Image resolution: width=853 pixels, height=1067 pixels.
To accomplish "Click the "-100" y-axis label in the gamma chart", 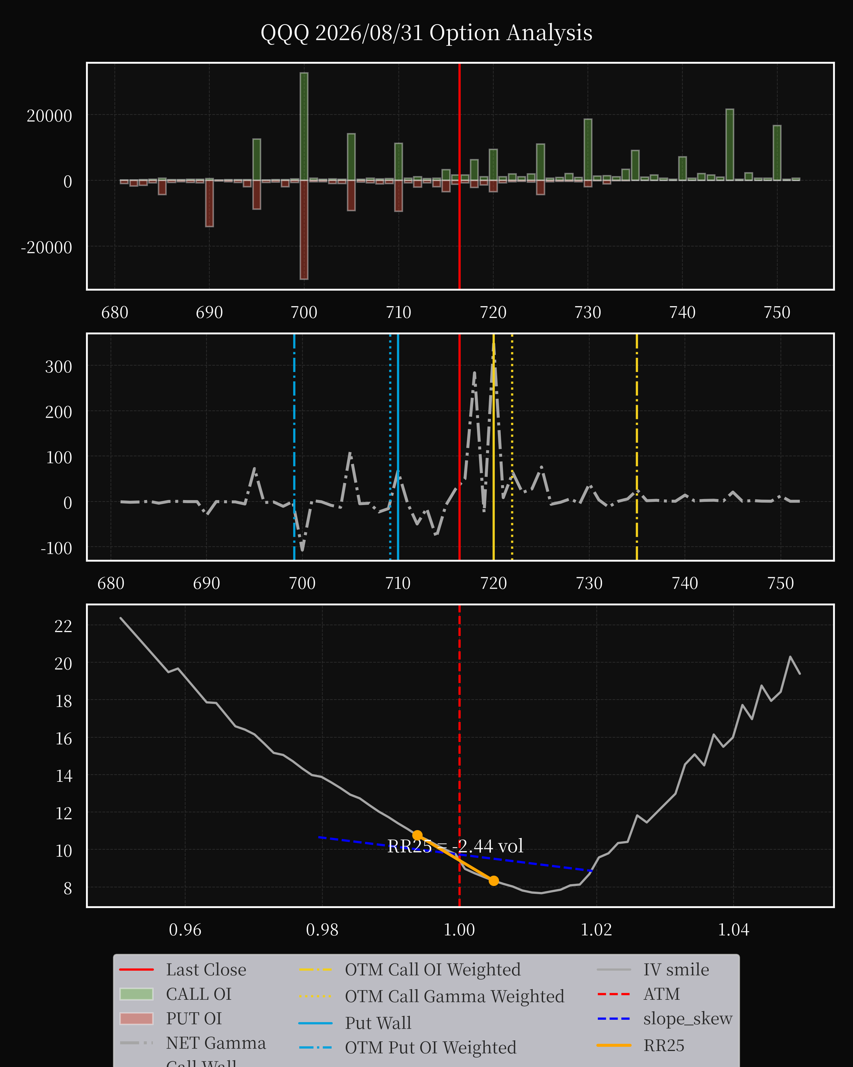I will click(57, 548).
